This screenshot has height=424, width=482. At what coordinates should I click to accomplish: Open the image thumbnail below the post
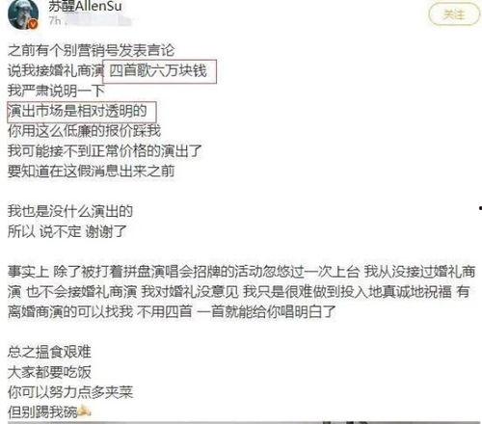pos(244,422)
